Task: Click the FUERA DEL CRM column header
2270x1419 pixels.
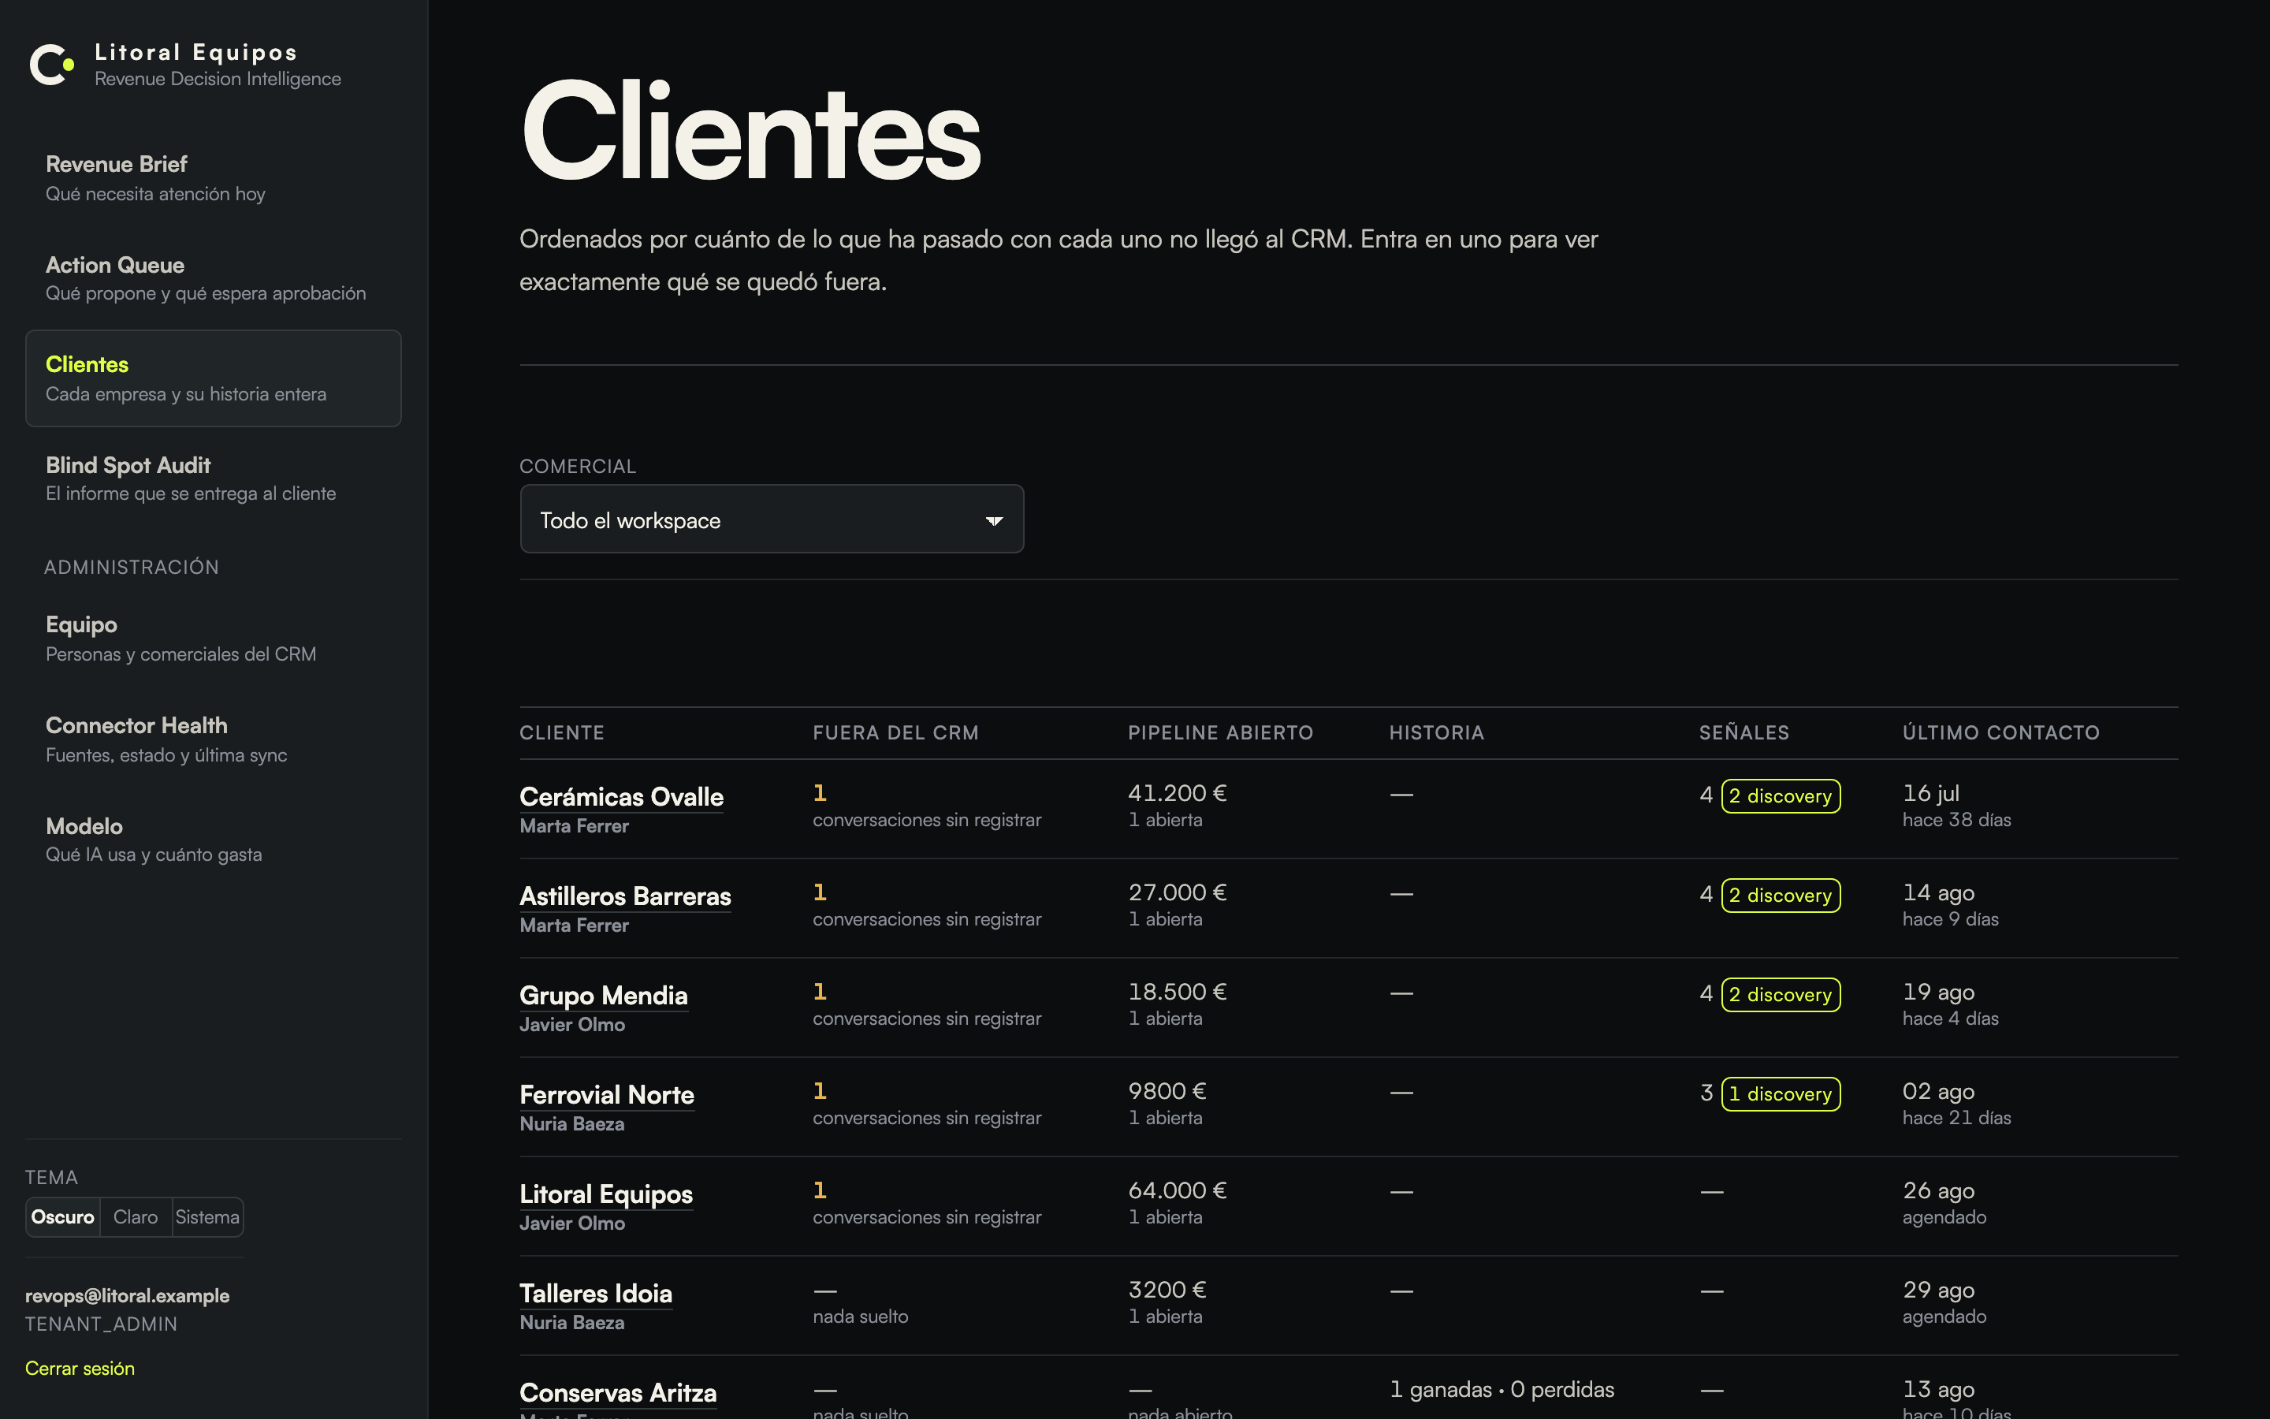Action: pos(896,733)
